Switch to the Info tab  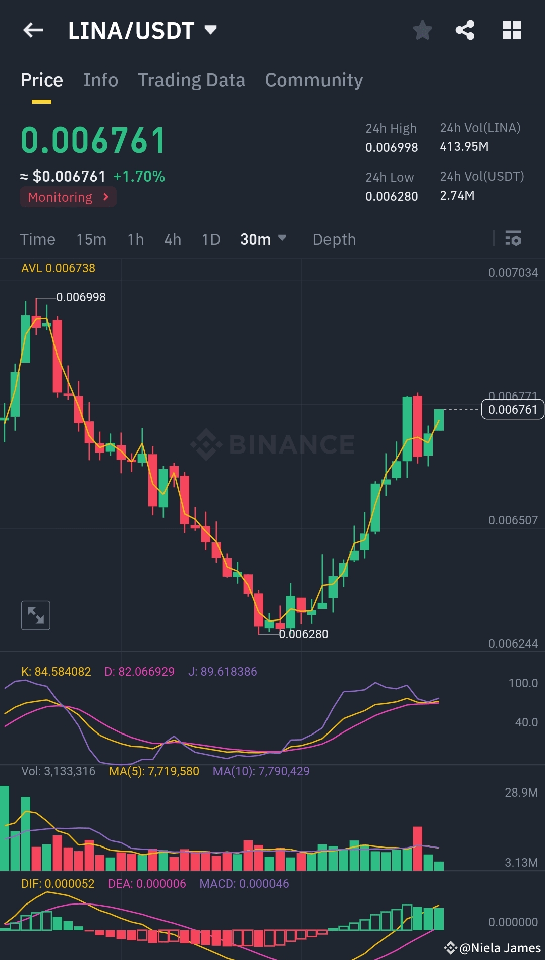point(101,80)
